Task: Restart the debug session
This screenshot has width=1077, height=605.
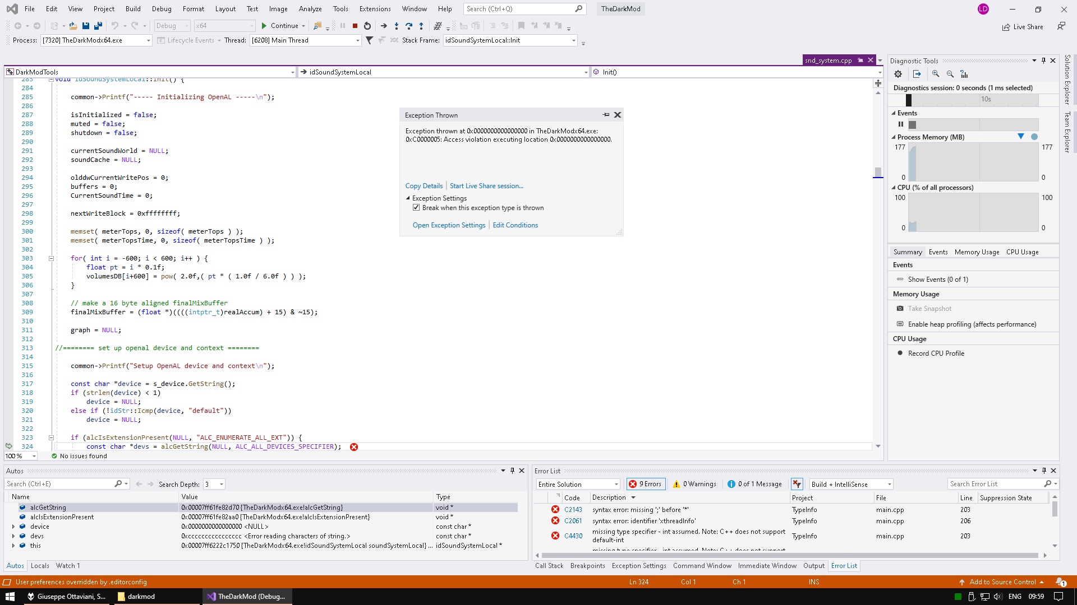Action: [x=367, y=26]
